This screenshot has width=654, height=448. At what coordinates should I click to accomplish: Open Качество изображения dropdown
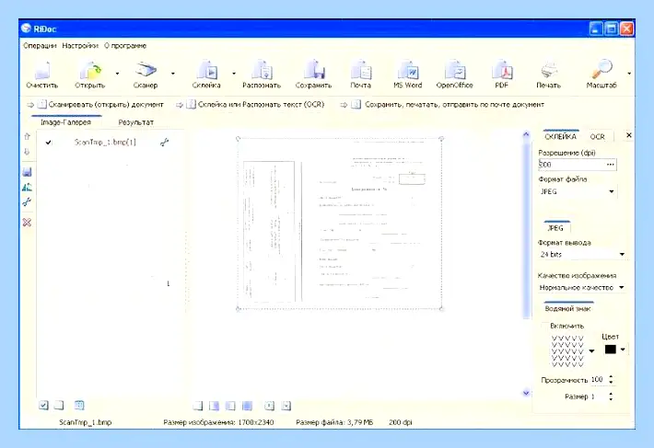[582, 287]
